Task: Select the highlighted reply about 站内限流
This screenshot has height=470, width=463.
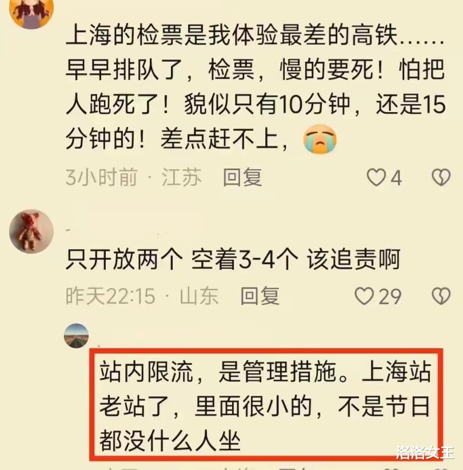Action: coord(266,406)
